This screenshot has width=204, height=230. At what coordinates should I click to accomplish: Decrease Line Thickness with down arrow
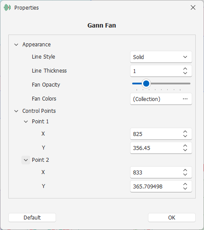pos(185,73)
